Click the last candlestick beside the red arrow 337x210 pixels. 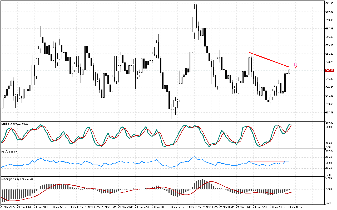click(x=289, y=71)
